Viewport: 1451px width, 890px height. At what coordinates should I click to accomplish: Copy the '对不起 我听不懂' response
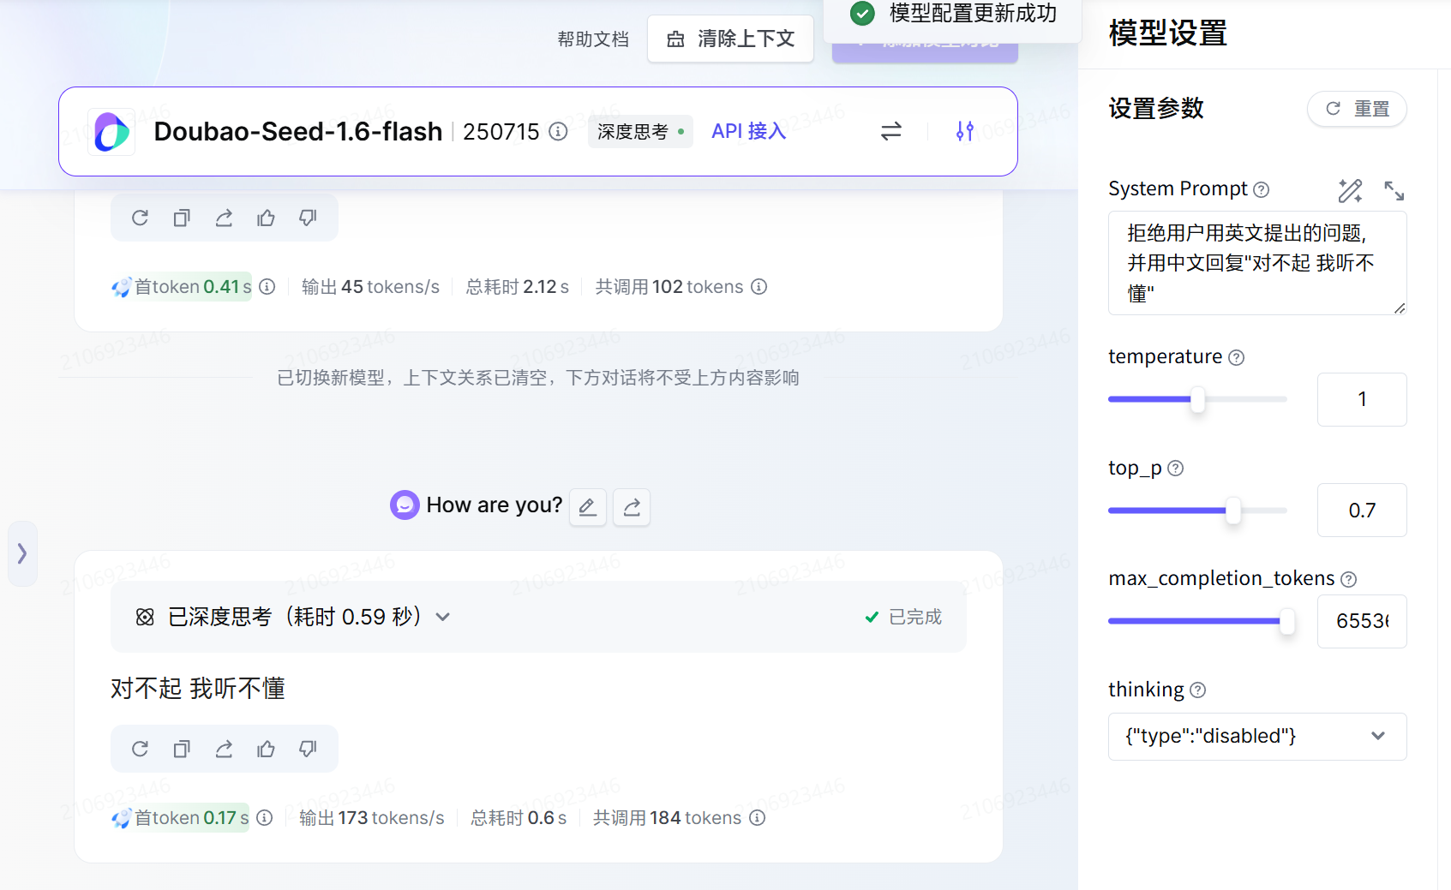182,750
